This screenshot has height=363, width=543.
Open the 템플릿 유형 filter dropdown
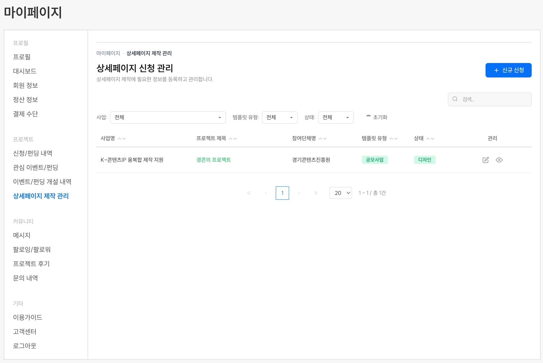(279, 117)
